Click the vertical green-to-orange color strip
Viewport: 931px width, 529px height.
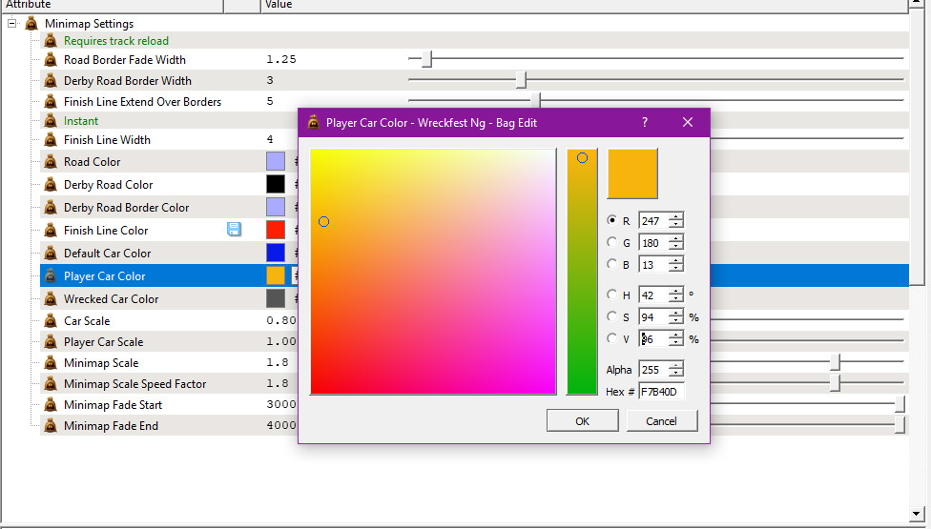tap(582, 272)
